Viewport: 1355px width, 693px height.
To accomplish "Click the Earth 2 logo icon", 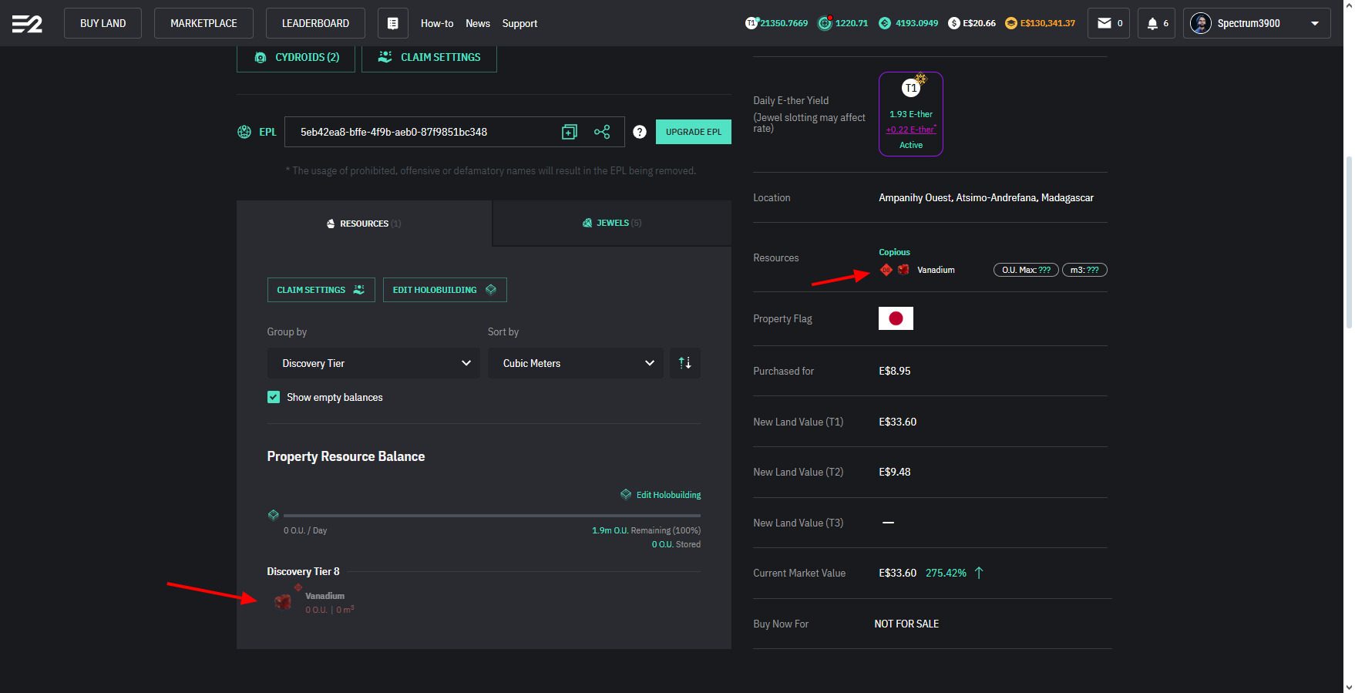I will [x=27, y=24].
